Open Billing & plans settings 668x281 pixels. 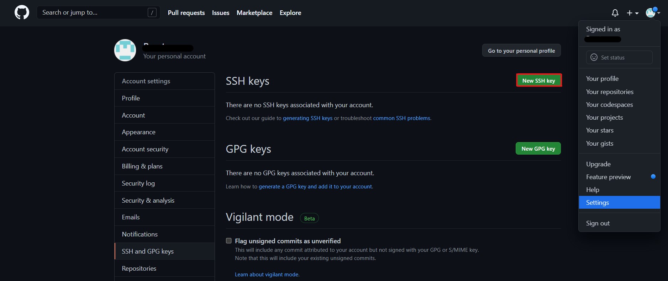164,166
